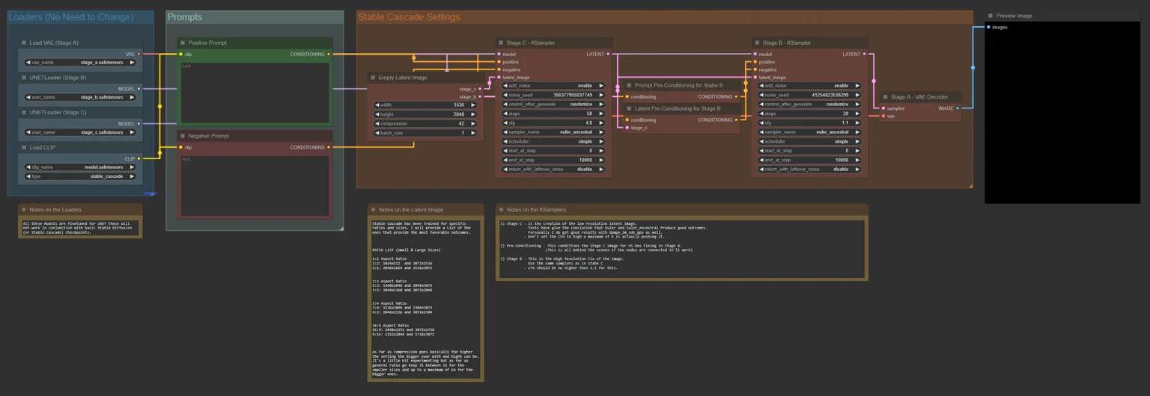Click MODEL output socket of UNETLoader (Stage C)

[x=139, y=124]
